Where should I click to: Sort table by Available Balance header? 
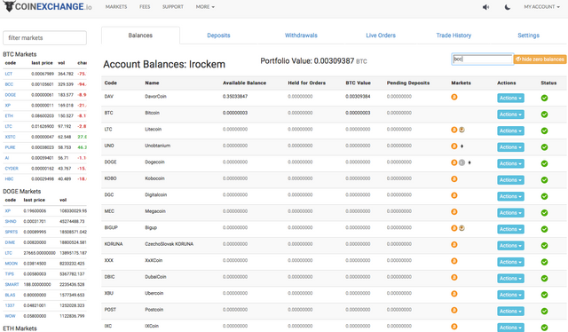245,83
